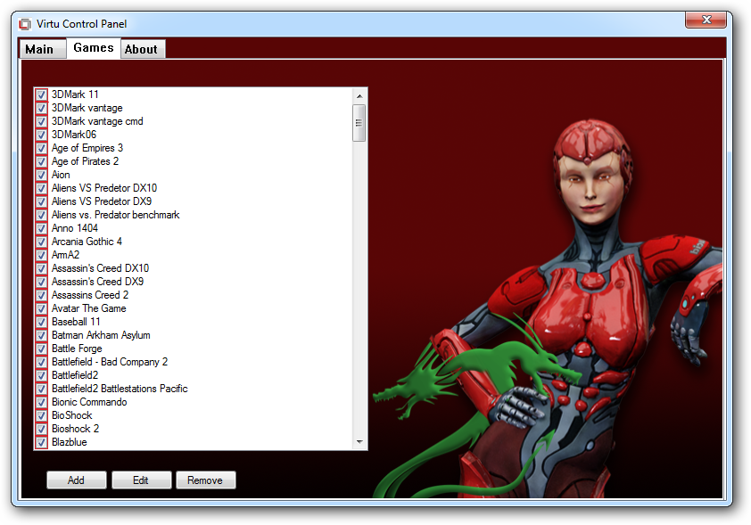Open the Games tab
The image size is (751, 525).
click(x=94, y=48)
